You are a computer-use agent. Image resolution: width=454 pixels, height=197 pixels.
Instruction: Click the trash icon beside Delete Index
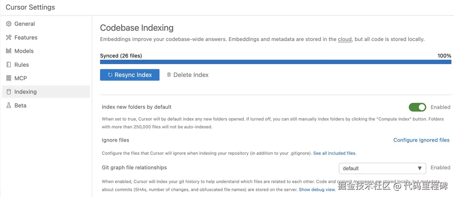(169, 75)
